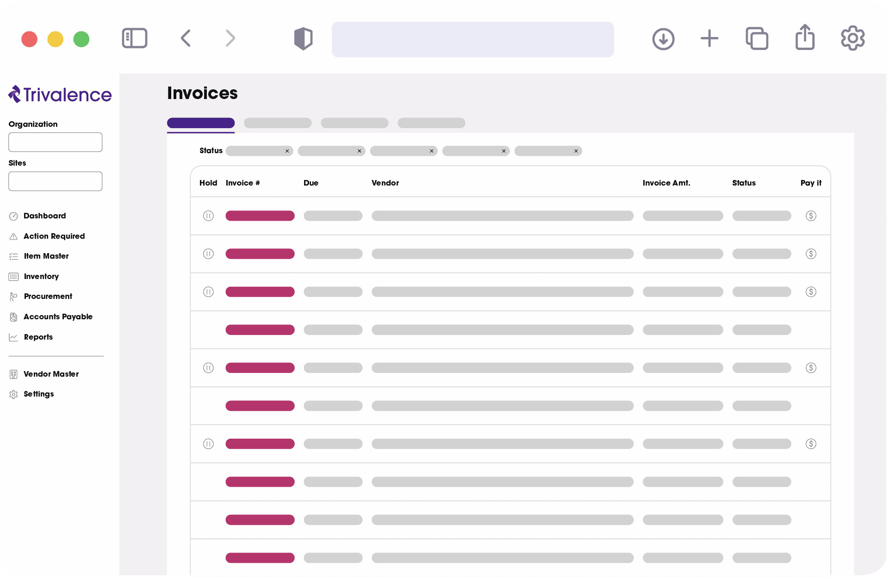Image resolution: width=889 pixels, height=577 pixels.
Task: Open Dashboard from the sidebar icon
Action: pos(14,216)
